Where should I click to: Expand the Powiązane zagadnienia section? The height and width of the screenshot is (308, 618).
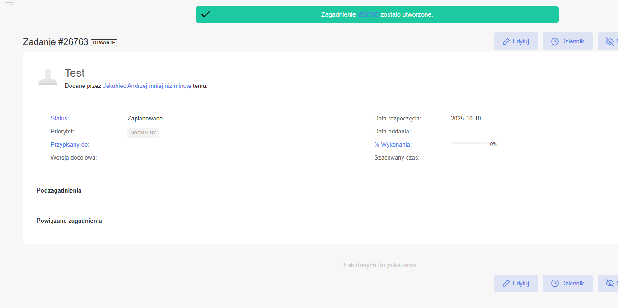pos(69,221)
